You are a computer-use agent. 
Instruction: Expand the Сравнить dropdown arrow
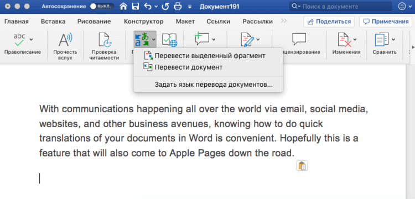click(393, 40)
